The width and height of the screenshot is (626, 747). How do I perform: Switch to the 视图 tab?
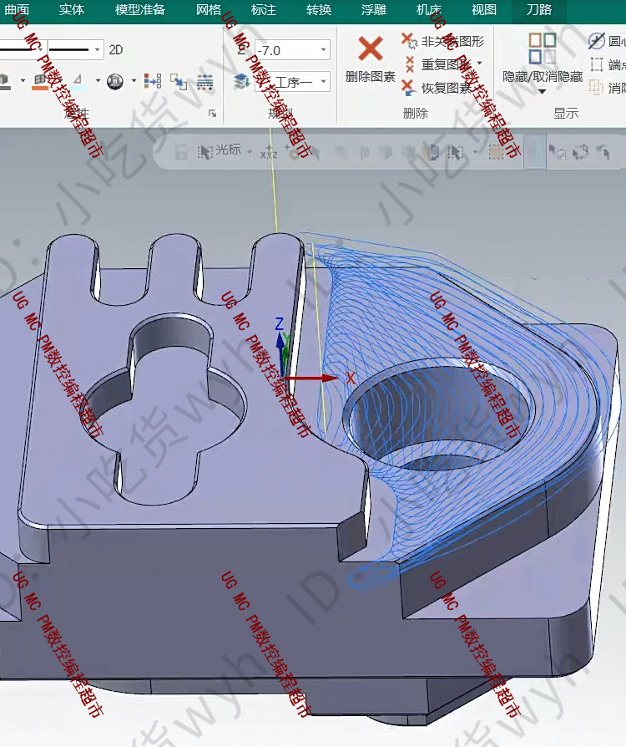[483, 9]
